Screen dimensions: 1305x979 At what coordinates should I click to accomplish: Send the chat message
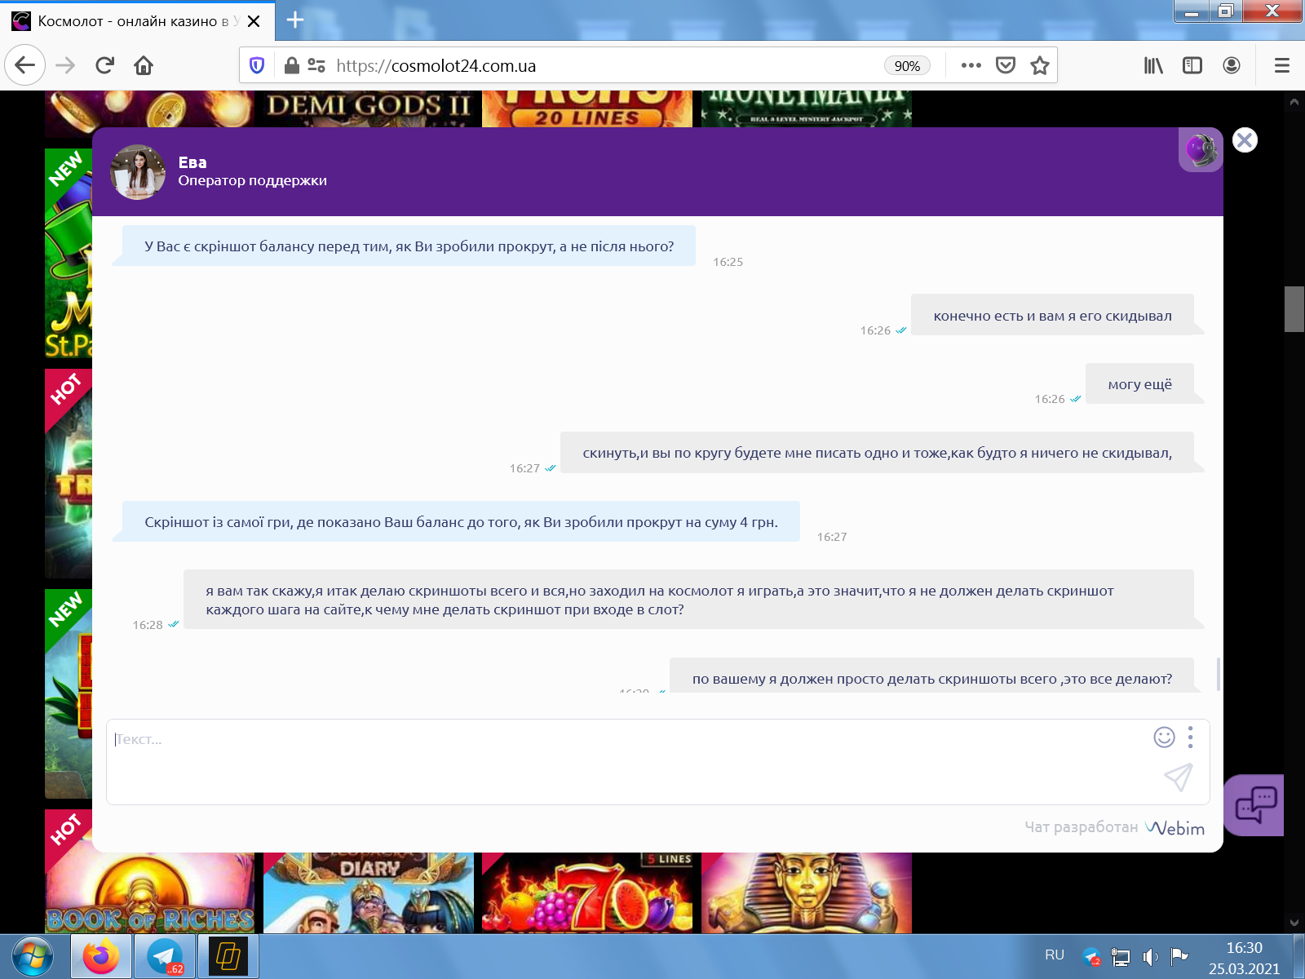coord(1179,777)
